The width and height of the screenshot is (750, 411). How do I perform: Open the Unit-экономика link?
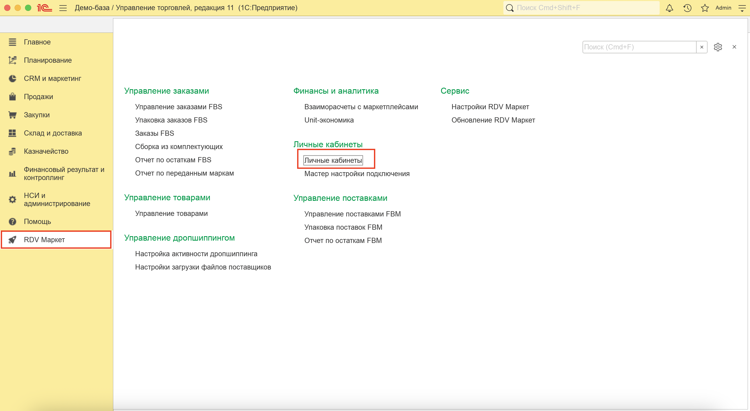click(329, 120)
